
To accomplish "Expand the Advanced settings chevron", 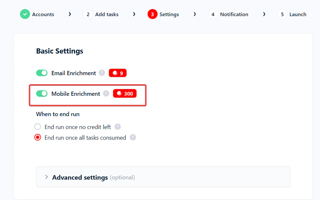I will (x=46, y=177).
